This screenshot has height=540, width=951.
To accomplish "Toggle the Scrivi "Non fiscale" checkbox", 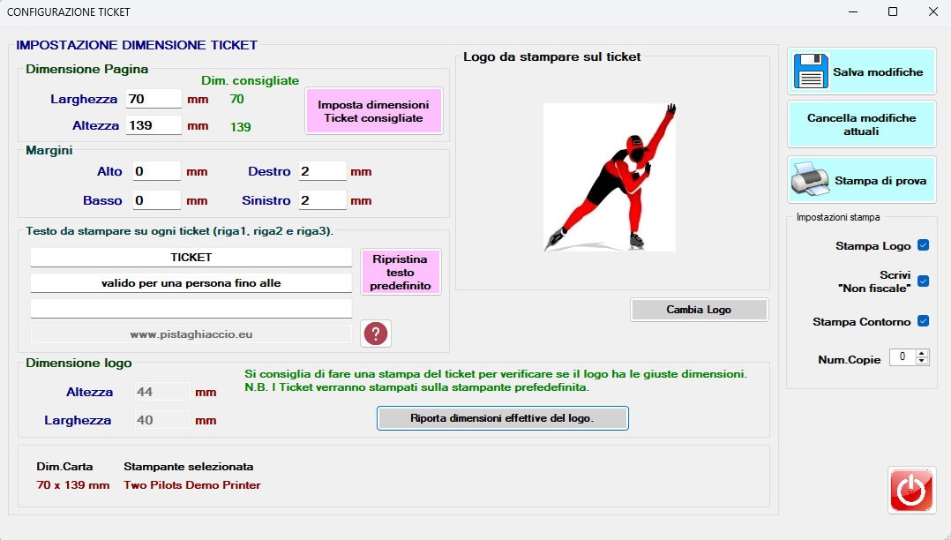I will pos(924,281).
